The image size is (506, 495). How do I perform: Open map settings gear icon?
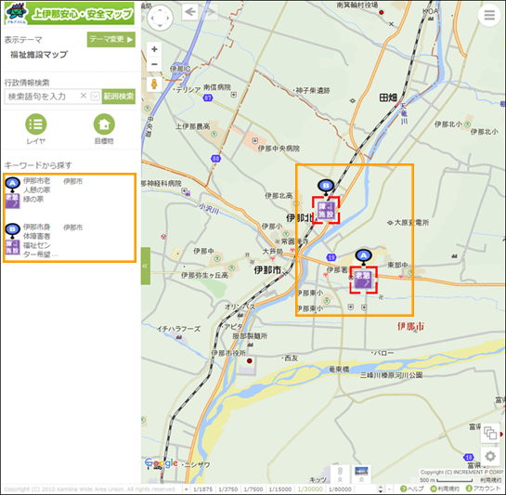click(x=490, y=456)
